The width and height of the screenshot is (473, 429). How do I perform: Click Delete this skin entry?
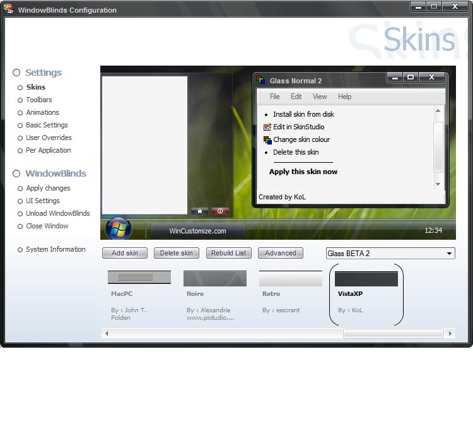296,152
